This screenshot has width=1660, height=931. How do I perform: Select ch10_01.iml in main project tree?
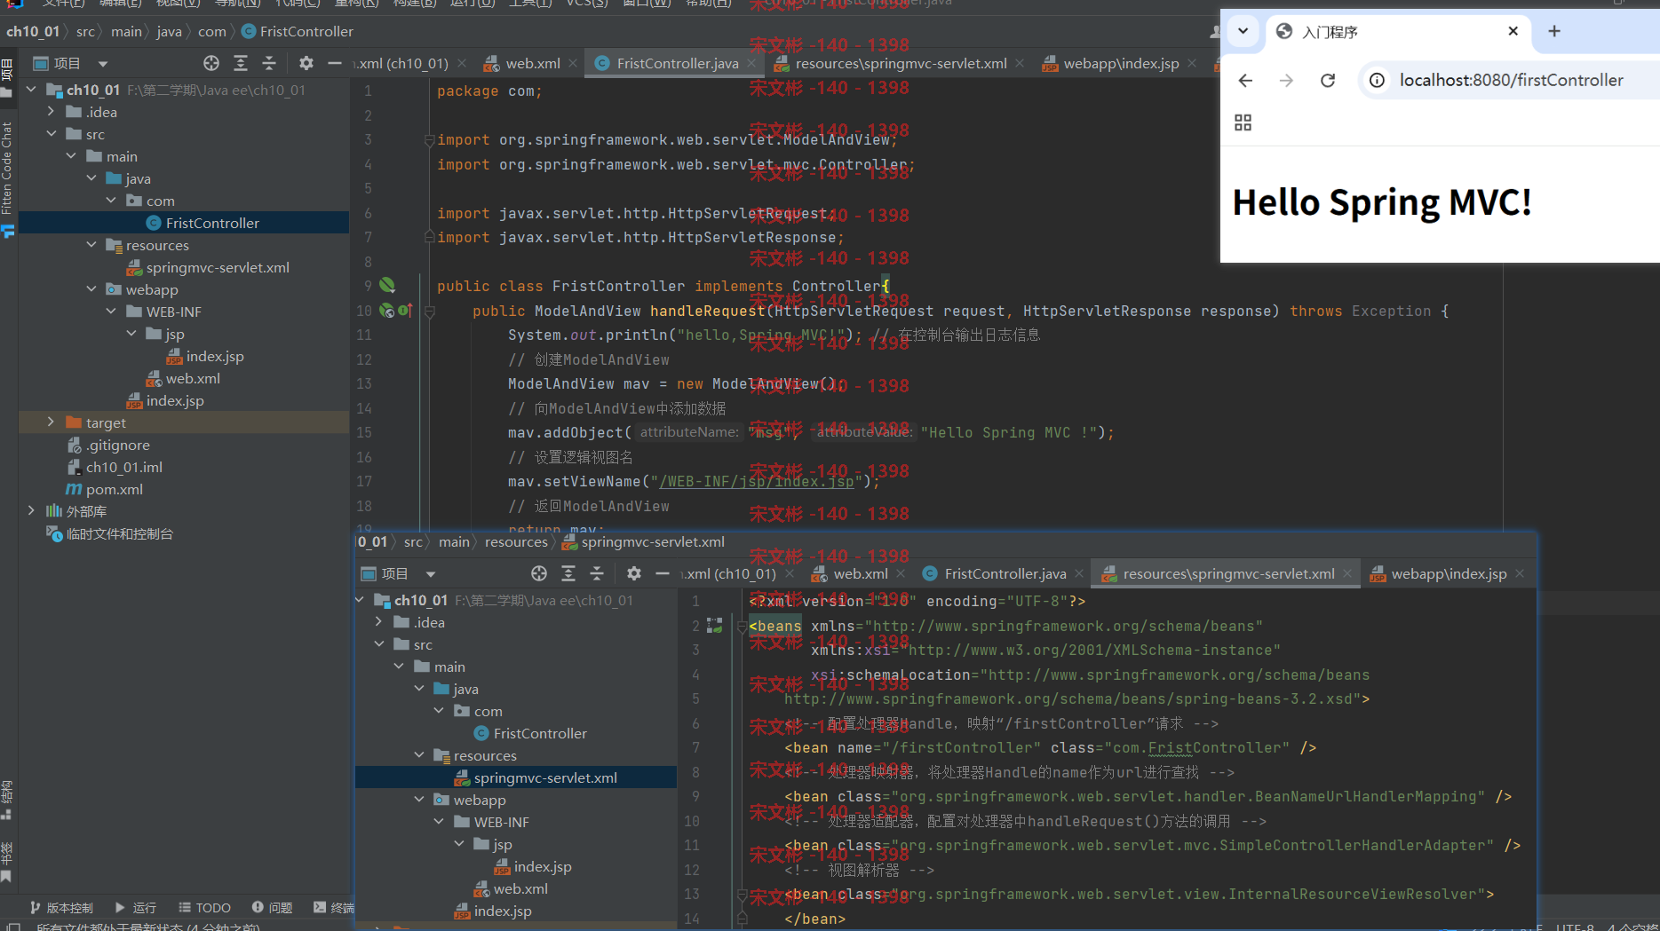click(x=123, y=467)
